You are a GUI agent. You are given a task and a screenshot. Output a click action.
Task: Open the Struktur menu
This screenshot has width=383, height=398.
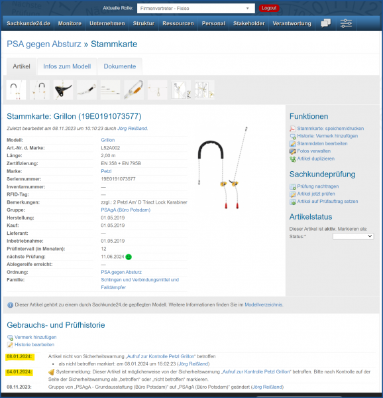click(144, 23)
